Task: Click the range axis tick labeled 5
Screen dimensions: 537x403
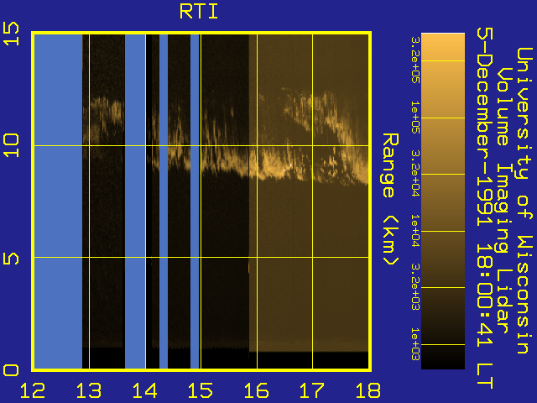Action: coord(11,259)
